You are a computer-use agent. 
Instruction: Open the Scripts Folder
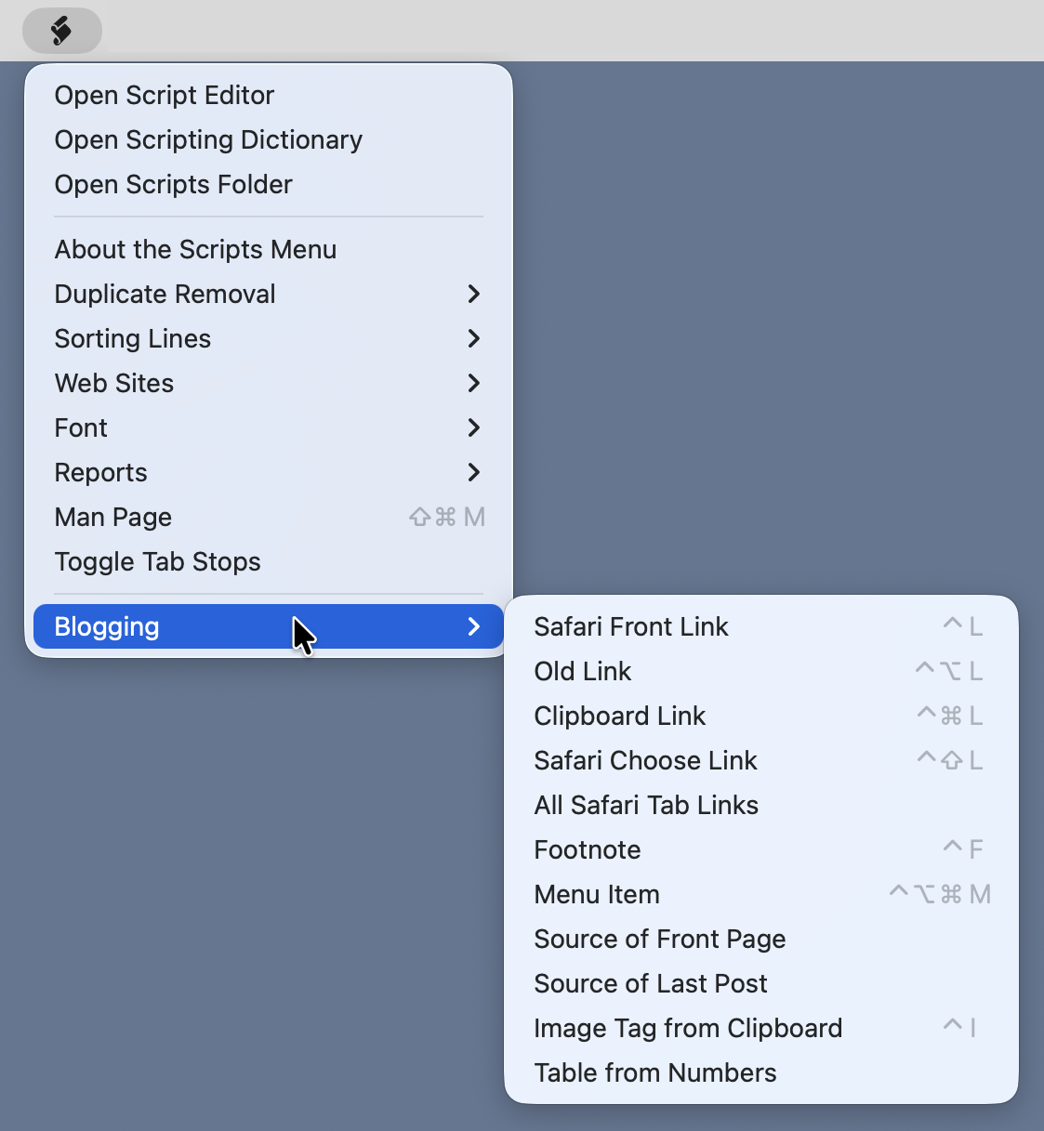[173, 184]
